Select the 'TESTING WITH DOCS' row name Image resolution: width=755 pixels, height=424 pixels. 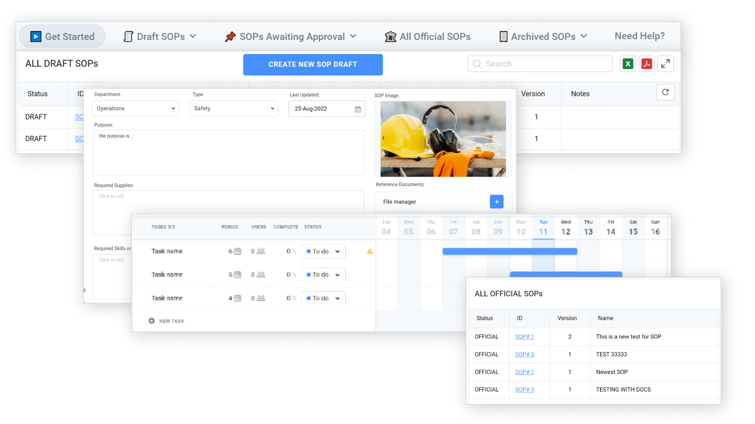[623, 390]
